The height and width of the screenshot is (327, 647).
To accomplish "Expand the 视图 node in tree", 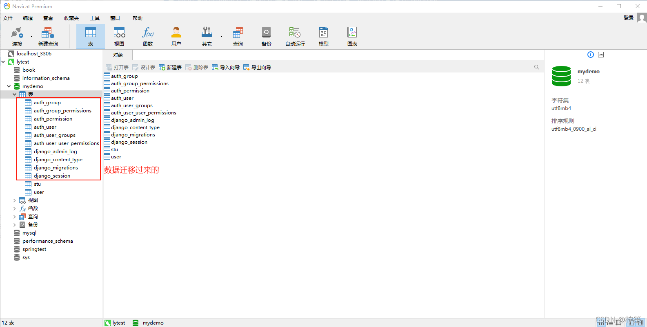I will (x=15, y=200).
